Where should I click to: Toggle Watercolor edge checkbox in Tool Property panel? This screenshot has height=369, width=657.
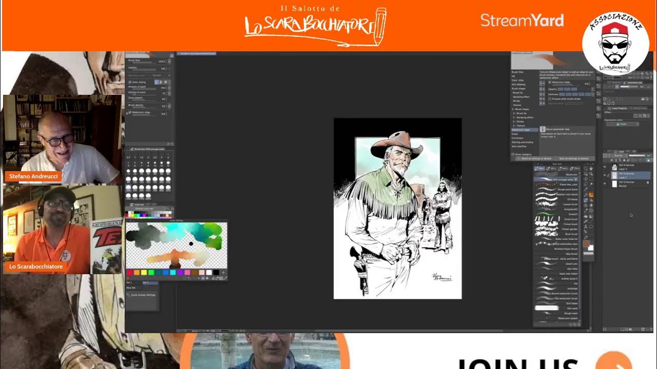130,112
